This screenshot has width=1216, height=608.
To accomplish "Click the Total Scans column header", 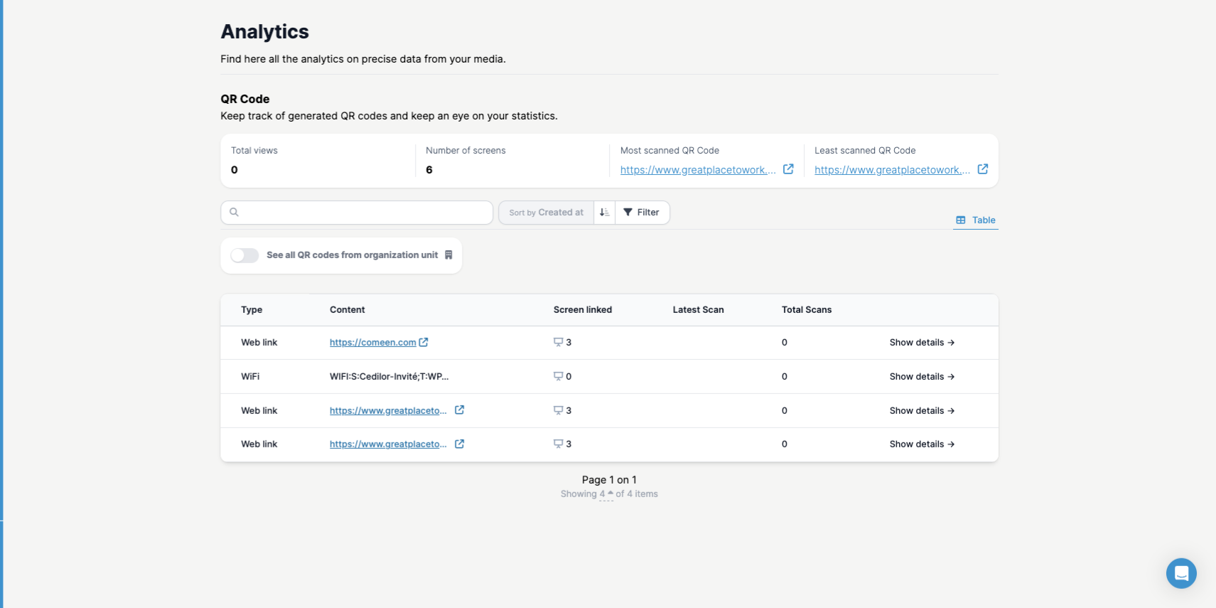I will pyautogui.click(x=807, y=310).
